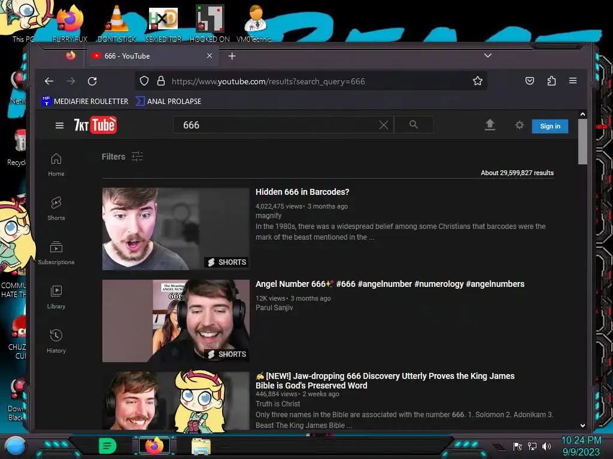The image size is (613, 459).
Task: Open the ANAL PROLAPSE bookmark
Action: tap(168, 102)
